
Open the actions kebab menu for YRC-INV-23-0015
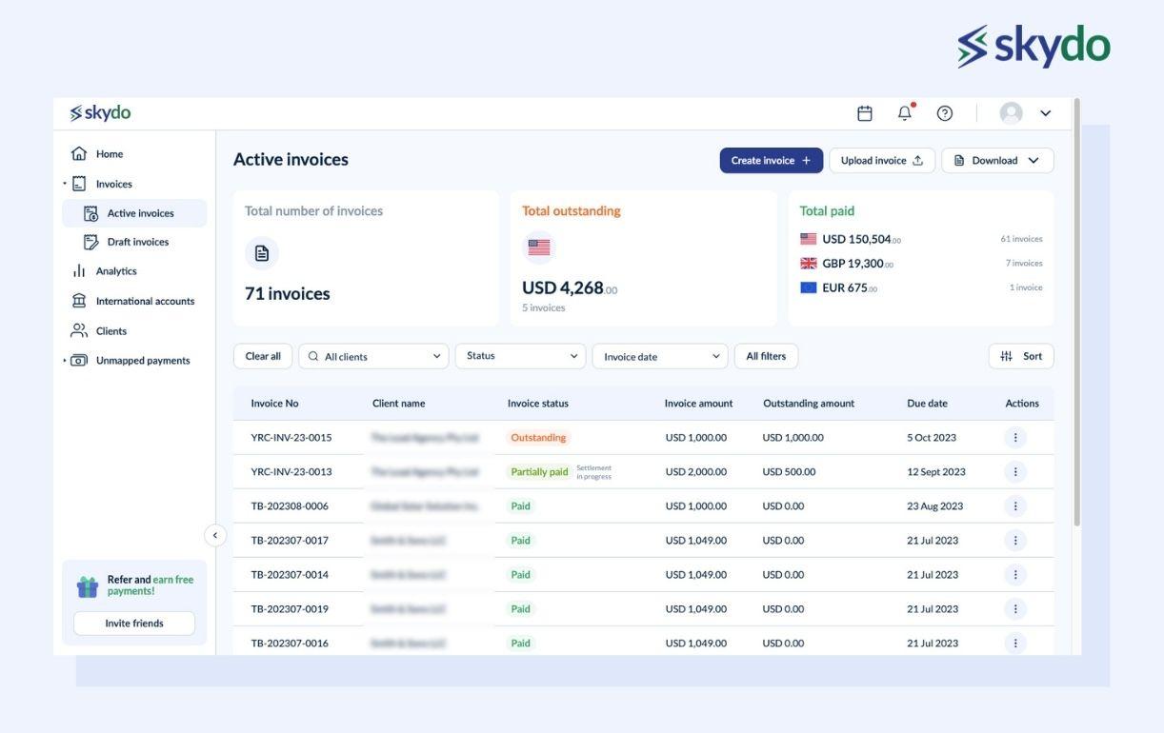click(1014, 436)
